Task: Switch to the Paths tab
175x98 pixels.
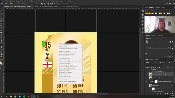Action: (x=156, y=59)
